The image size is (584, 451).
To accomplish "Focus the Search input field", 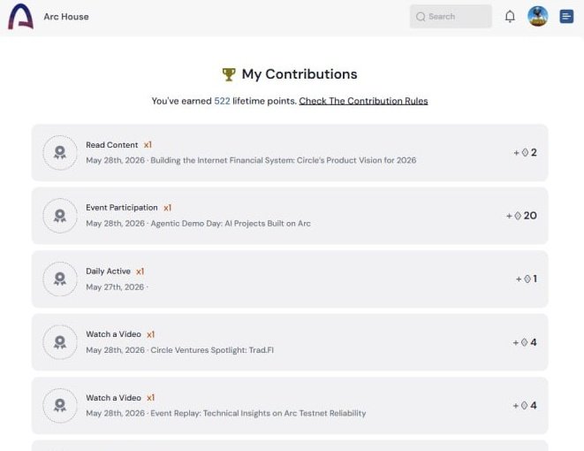I will coord(451,17).
